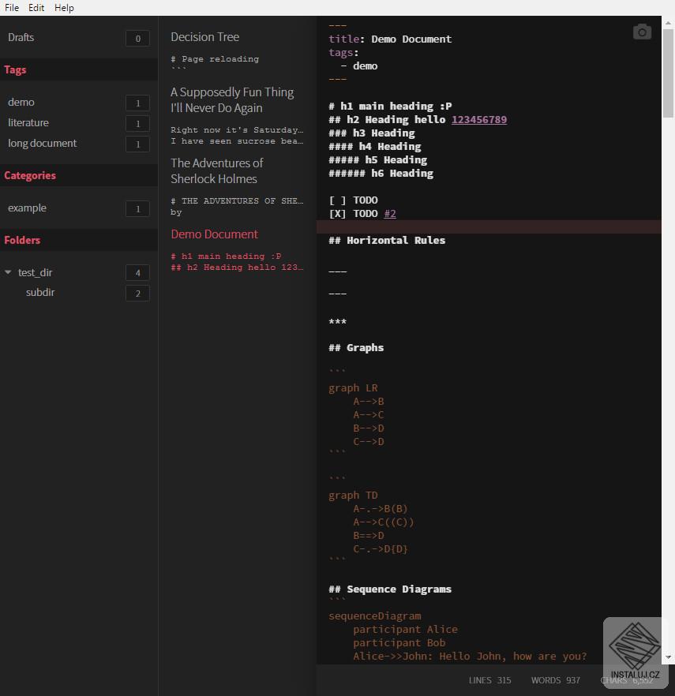The image size is (675, 696).
Task: Select the Drafts section
Action: (21, 37)
